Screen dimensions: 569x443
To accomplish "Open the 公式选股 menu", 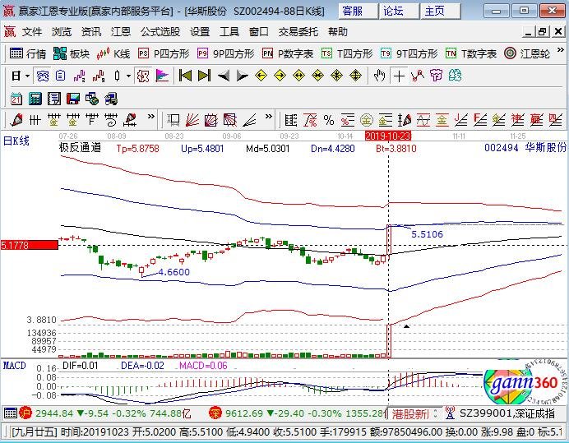I will coord(160,32).
